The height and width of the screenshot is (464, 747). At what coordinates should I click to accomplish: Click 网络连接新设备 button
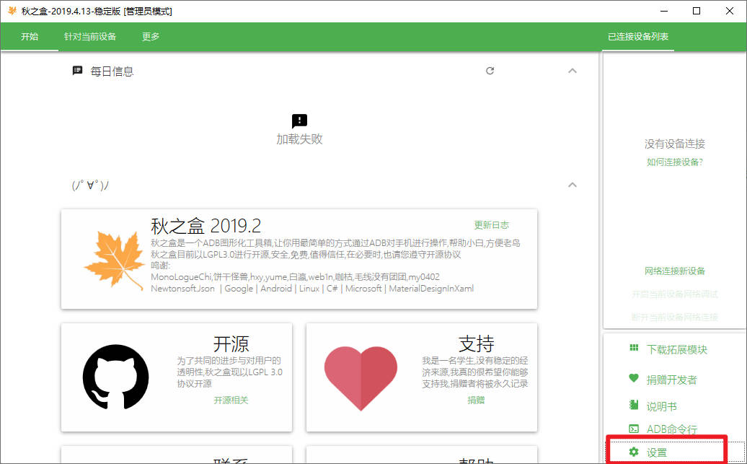[x=675, y=271]
